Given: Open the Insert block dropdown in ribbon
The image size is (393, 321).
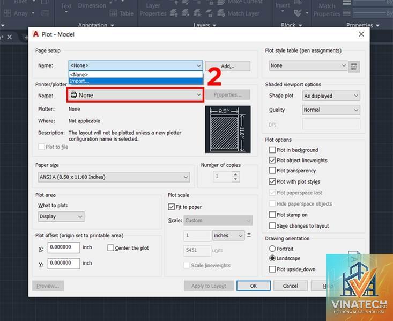Looking at the screenshot, I should point(283,11).
